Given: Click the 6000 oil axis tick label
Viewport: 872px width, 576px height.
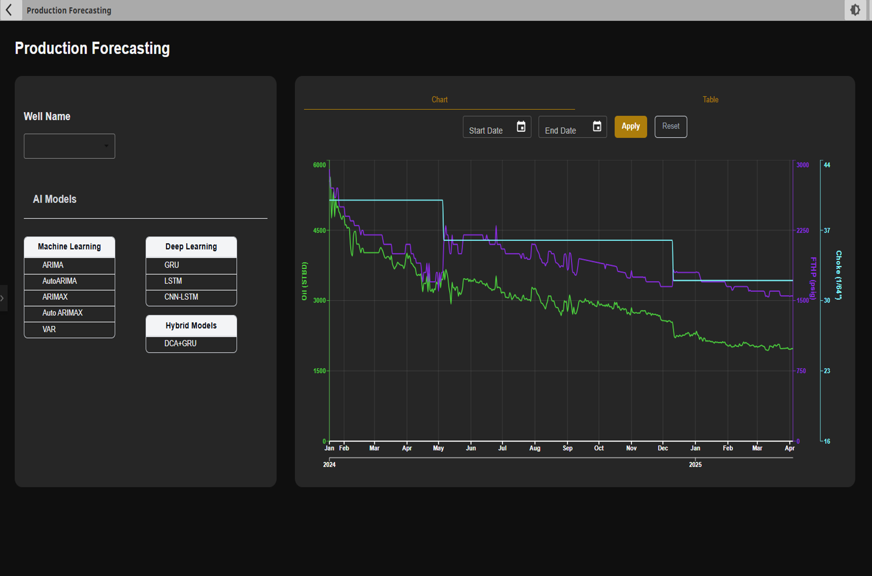Looking at the screenshot, I should tap(320, 165).
